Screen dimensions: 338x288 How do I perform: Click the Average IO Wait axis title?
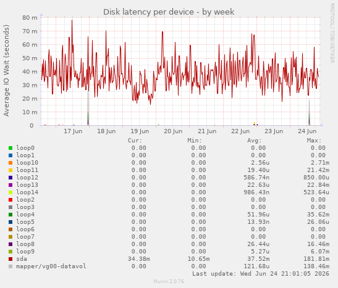(x=6, y=70)
